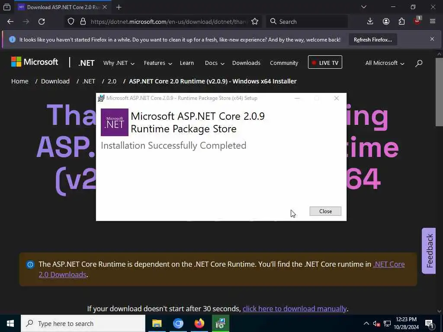
Task: Click the 2.0 breadcrumb
Action: 112,81
